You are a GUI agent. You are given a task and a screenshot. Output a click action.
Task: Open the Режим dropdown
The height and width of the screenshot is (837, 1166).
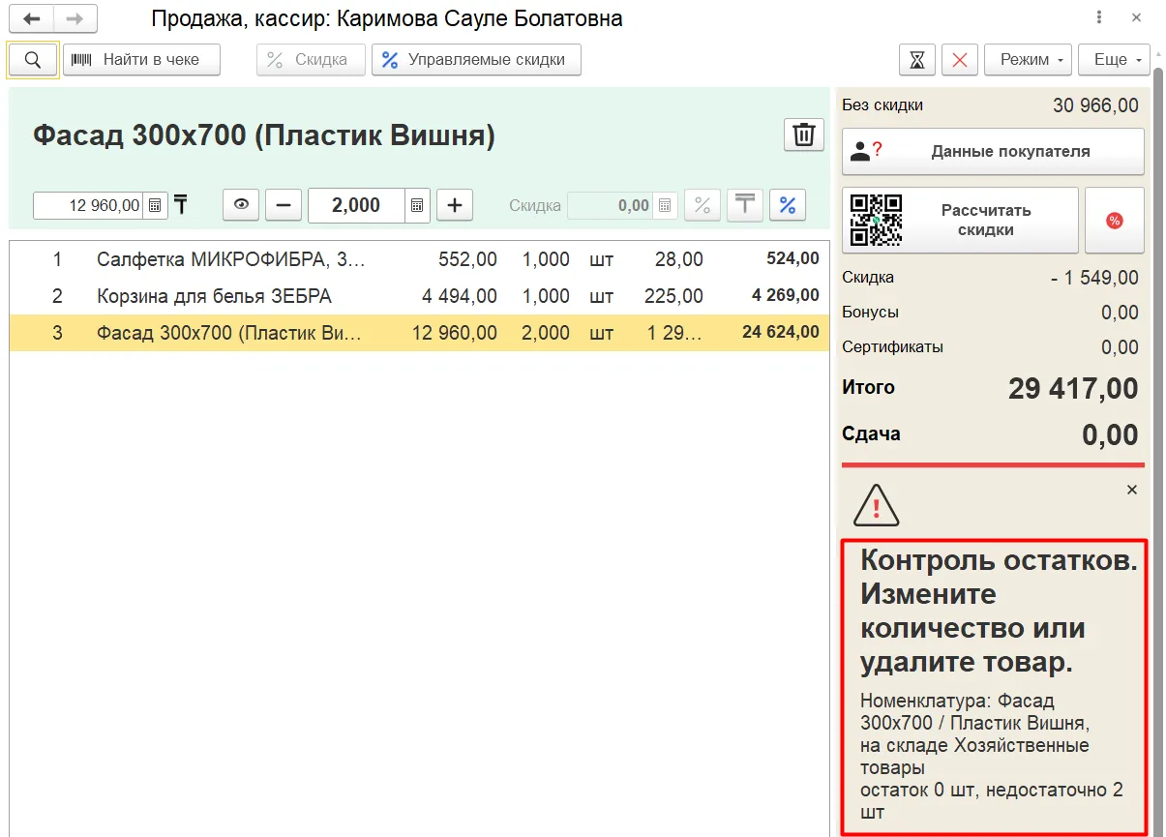click(x=1028, y=60)
